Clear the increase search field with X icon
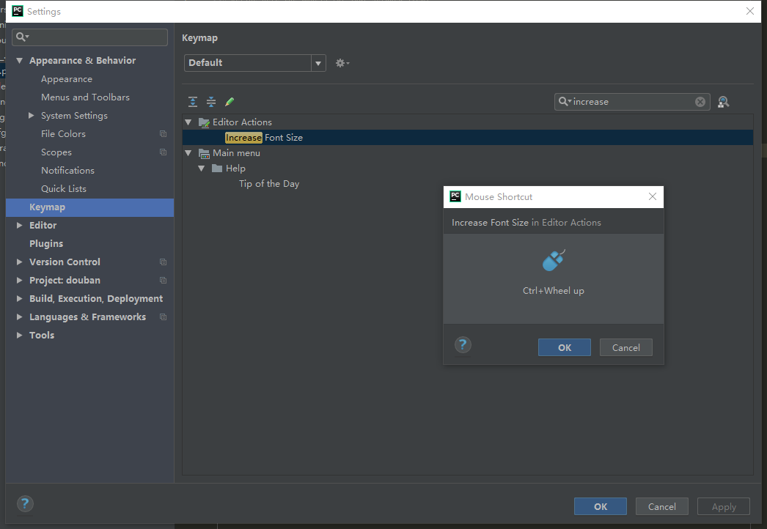 700,101
